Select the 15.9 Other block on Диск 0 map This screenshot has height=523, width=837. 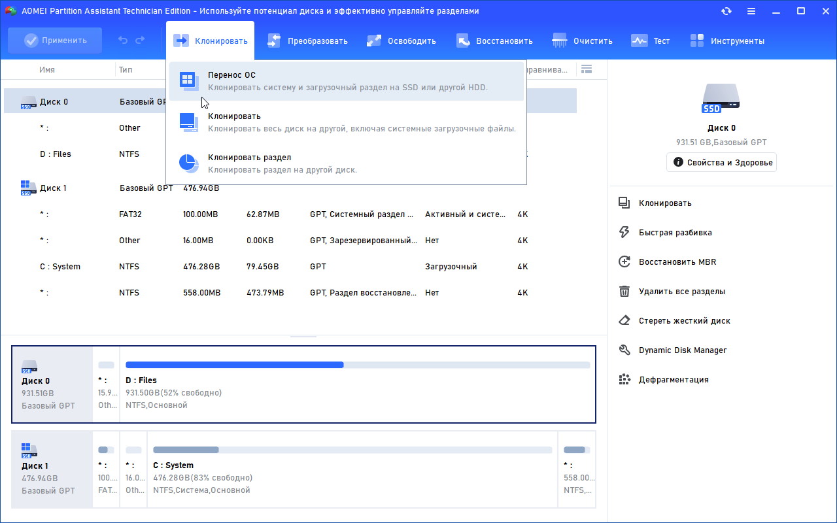pyautogui.click(x=106, y=384)
